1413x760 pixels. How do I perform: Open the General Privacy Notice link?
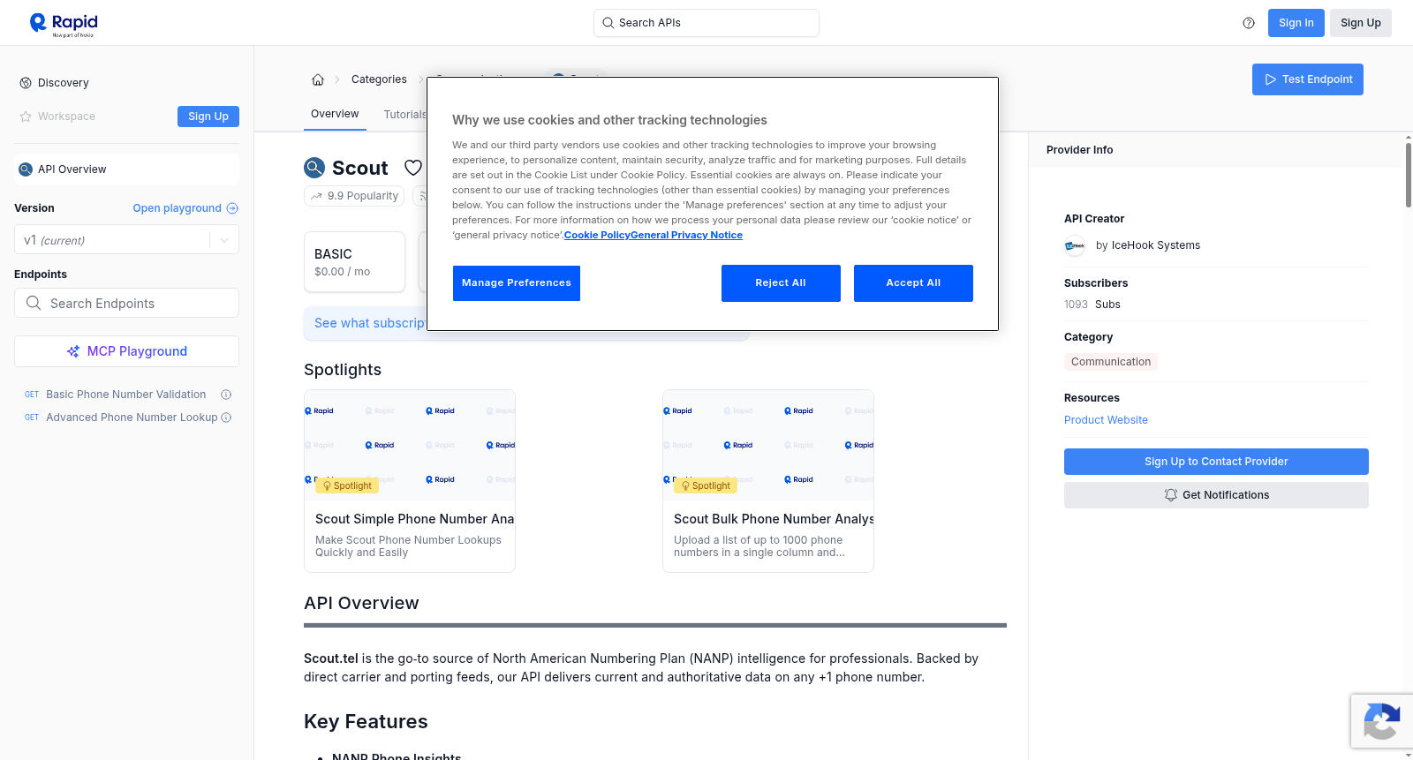(x=687, y=235)
